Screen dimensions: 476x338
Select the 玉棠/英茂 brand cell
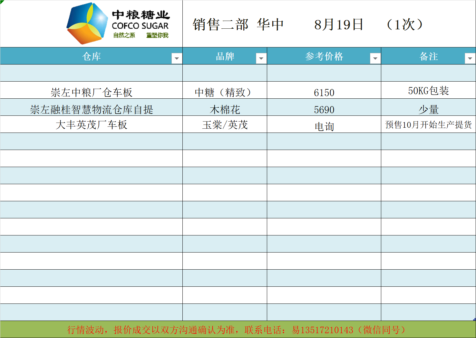[225, 125]
